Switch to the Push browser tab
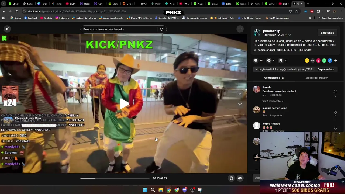 (x=156, y=4)
